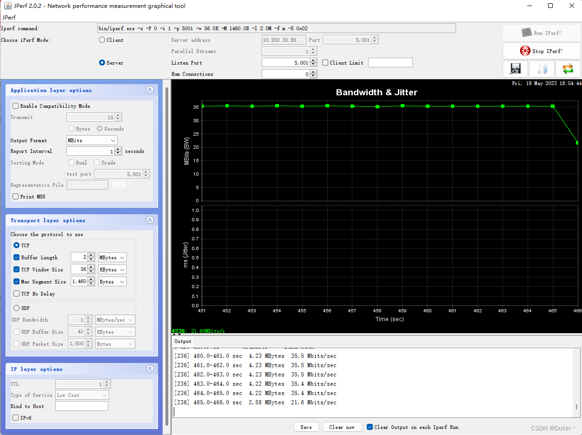Click the save configuration floppy disk icon
This screenshot has height=435, width=582.
coord(515,69)
